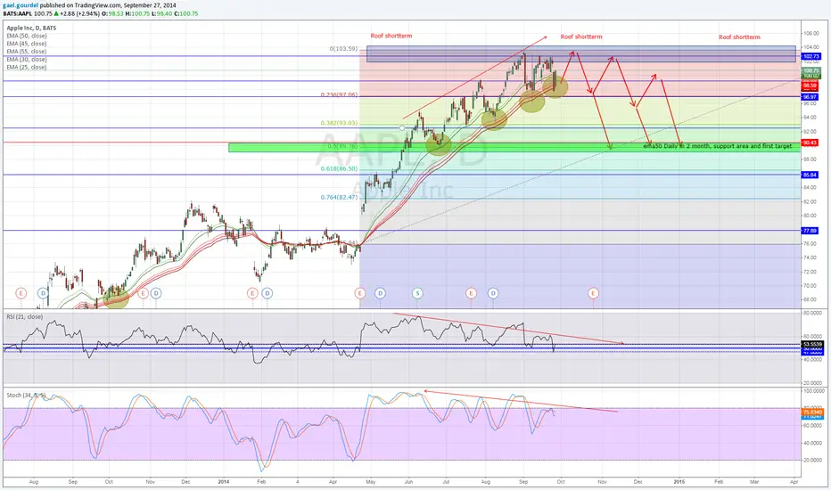
Task: Click the Jul label on the time axis
Action: coord(446,481)
